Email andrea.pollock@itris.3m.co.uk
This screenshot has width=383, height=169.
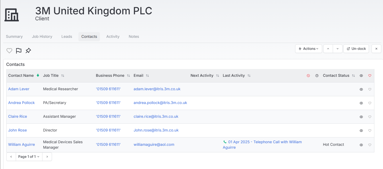[160, 103]
